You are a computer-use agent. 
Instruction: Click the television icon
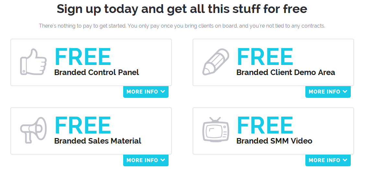(x=216, y=130)
